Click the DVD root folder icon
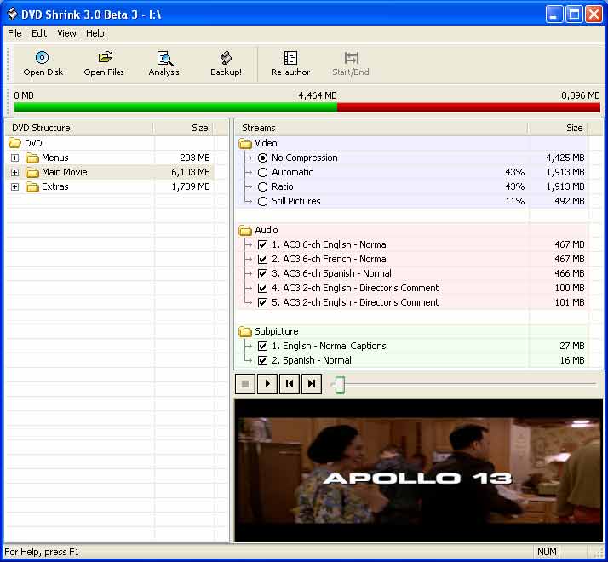Image resolution: width=608 pixels, height=562 pixels. (x=14, y=143)
